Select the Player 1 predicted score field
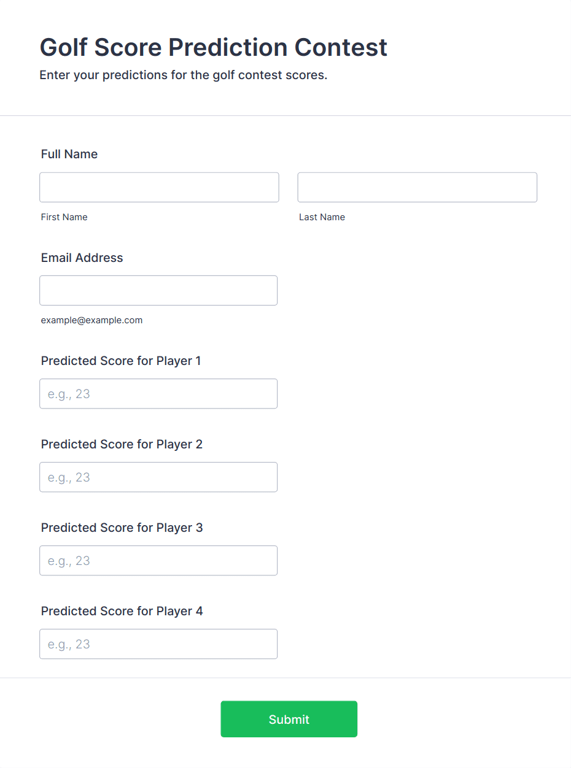This screenshot has width=571, height=768. [158, 394]
